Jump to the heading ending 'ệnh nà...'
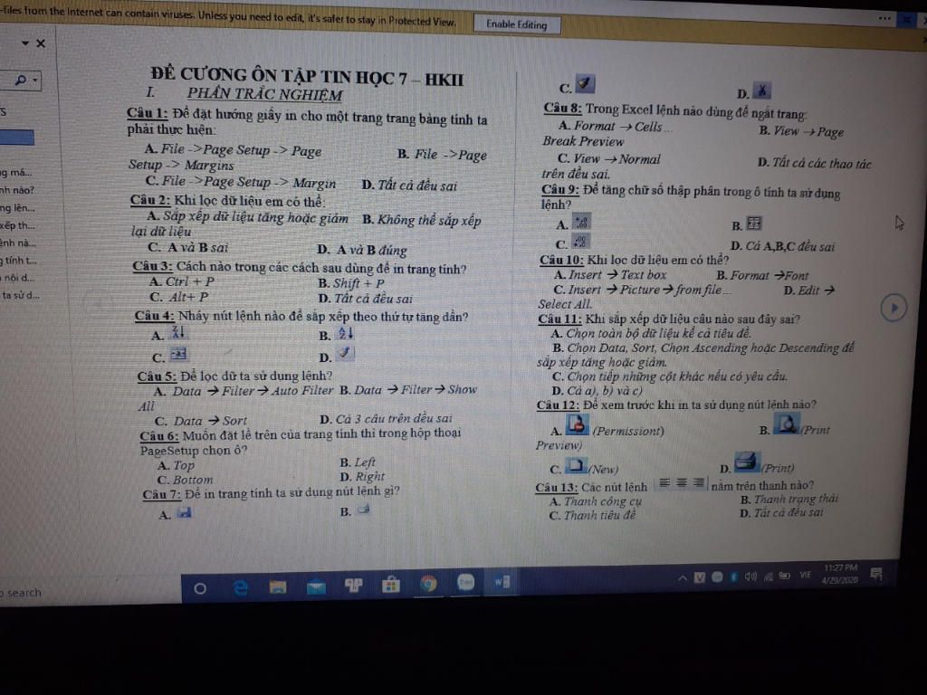The width and height of the screenshot is (927, 695). click(x=18, y=243)
